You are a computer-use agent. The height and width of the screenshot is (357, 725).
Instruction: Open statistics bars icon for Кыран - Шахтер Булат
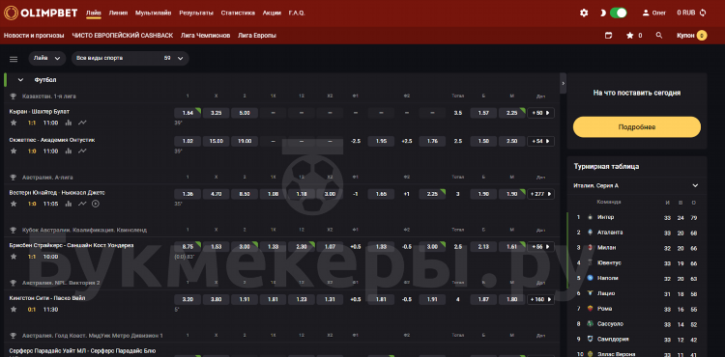point(69,123)
